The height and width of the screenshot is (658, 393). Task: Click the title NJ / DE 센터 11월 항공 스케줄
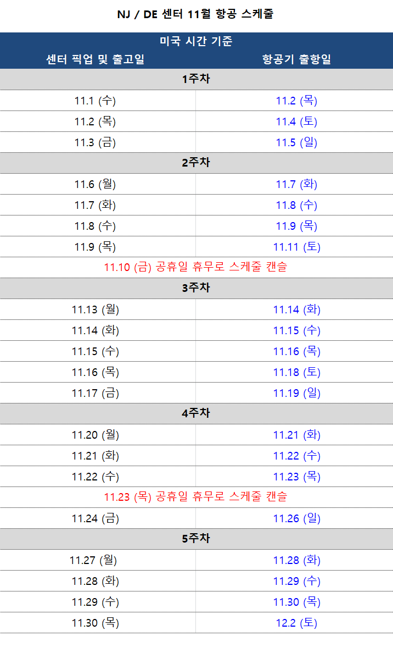click(x=195, y=14)
